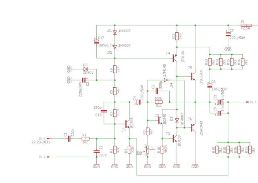Screen dimensions: 258x183
Task: Select the T5 2SC5200 transistor symbol
Action: [x=193, y=76]
